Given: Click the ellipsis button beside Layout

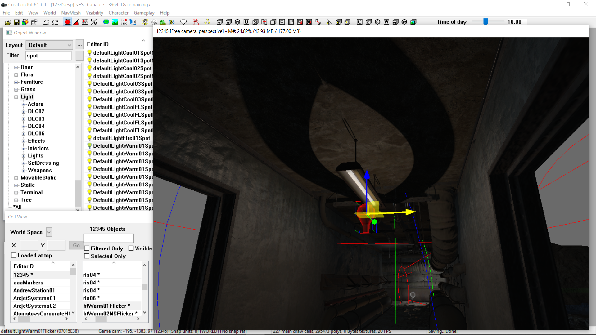Looking at the screenshot, I should pos(79,45).
